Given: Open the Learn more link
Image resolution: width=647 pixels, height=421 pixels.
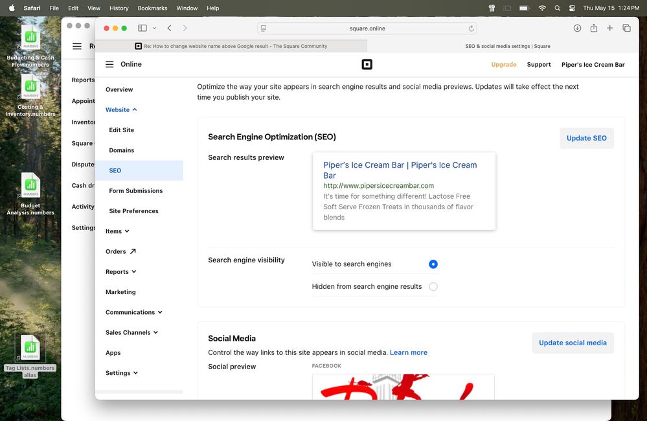Looking at the screenshot, I should pos(409,352).
